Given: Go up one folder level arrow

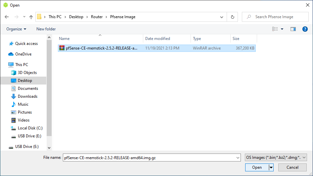Looking at the screenshot, I should pos(31,17).
